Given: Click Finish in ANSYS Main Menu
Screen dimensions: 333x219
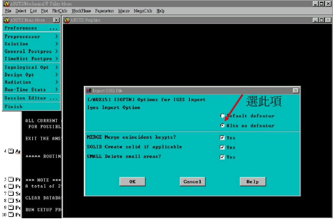Looking at the screenshot, I should [x=31, y=106].
